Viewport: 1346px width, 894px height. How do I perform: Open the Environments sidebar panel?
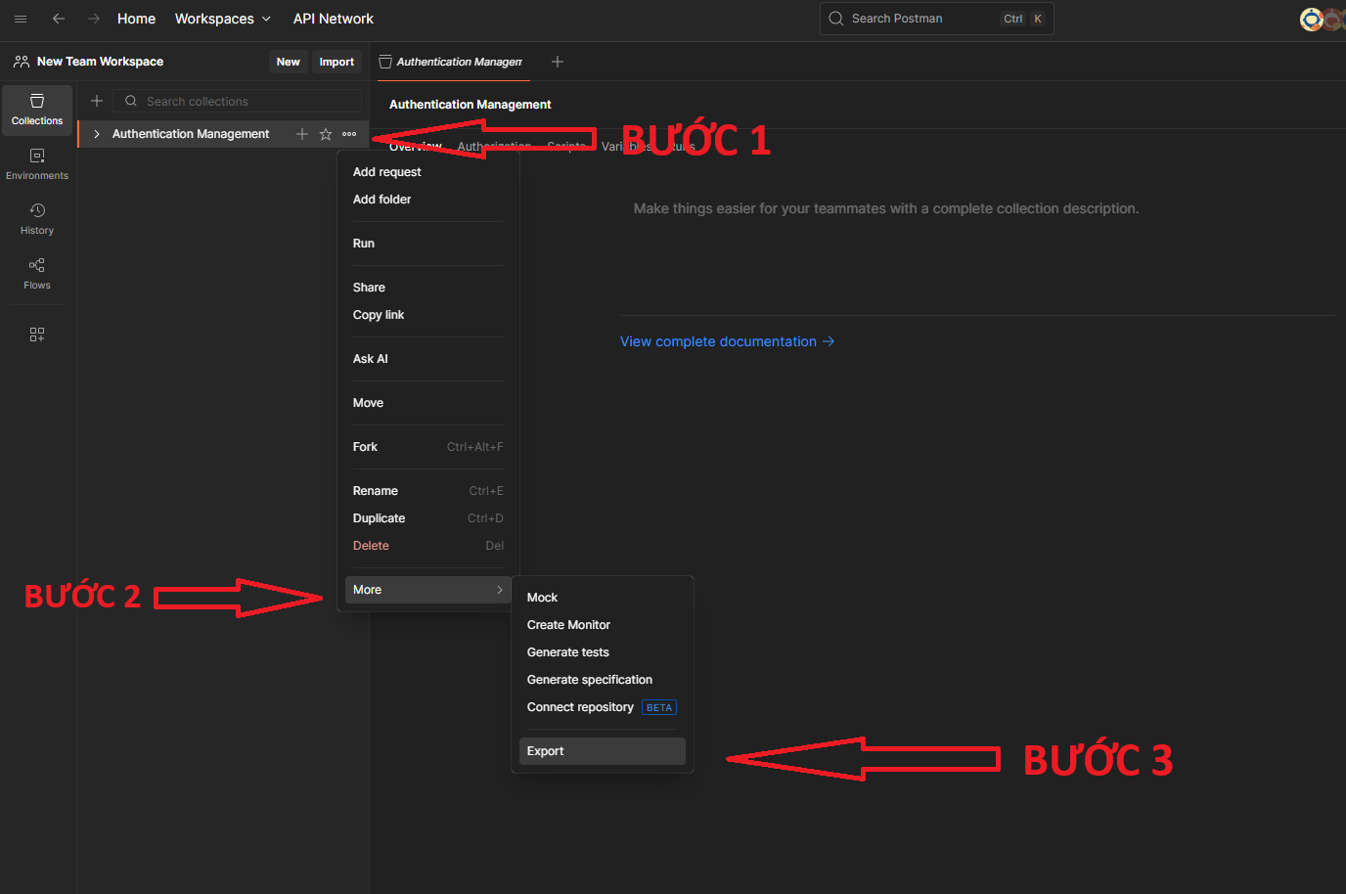(x=37, y=164)
